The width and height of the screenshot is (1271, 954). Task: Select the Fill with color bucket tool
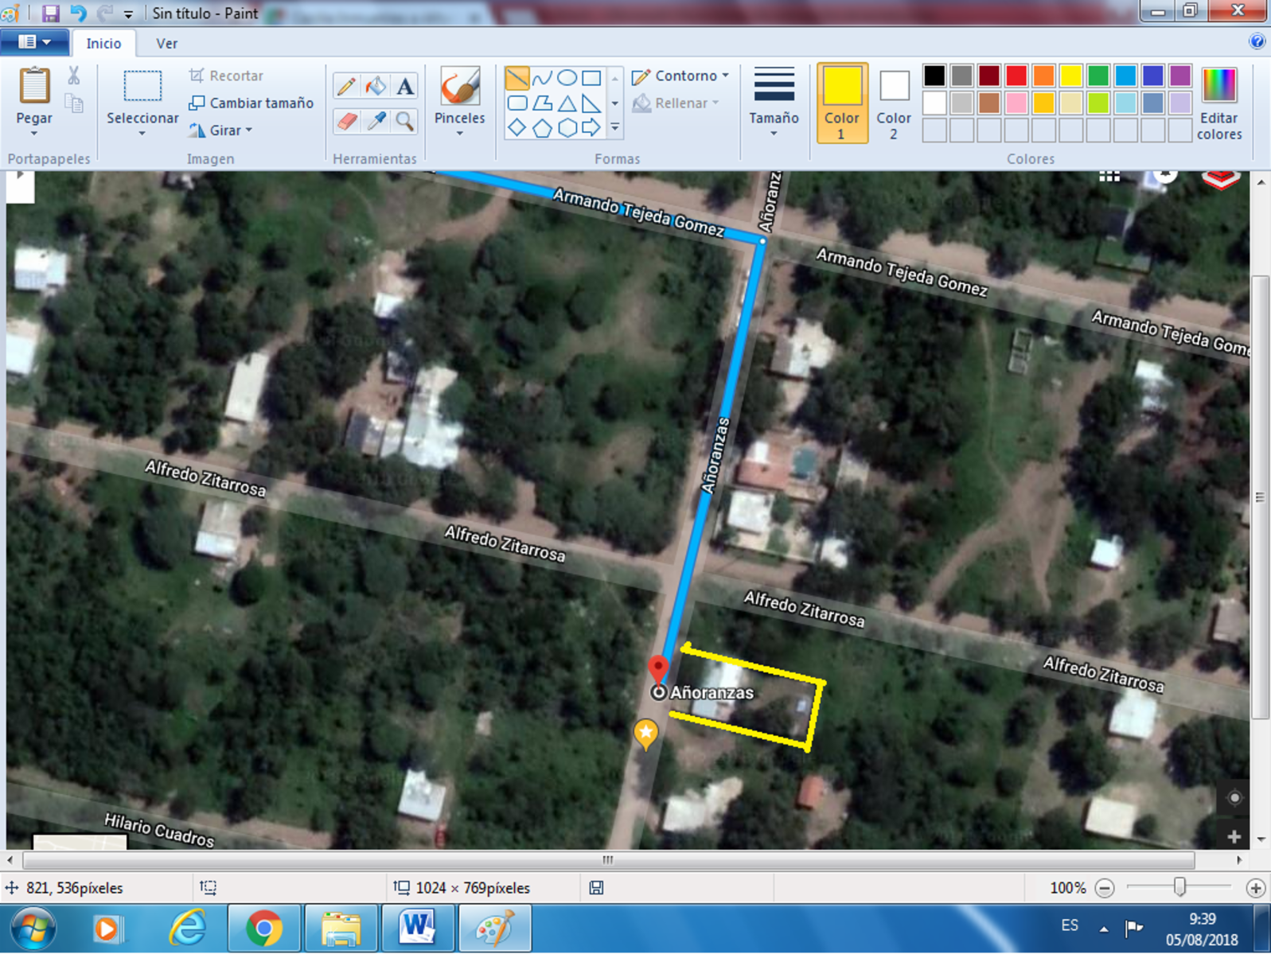pyautogui.click(x=376, y=86)
